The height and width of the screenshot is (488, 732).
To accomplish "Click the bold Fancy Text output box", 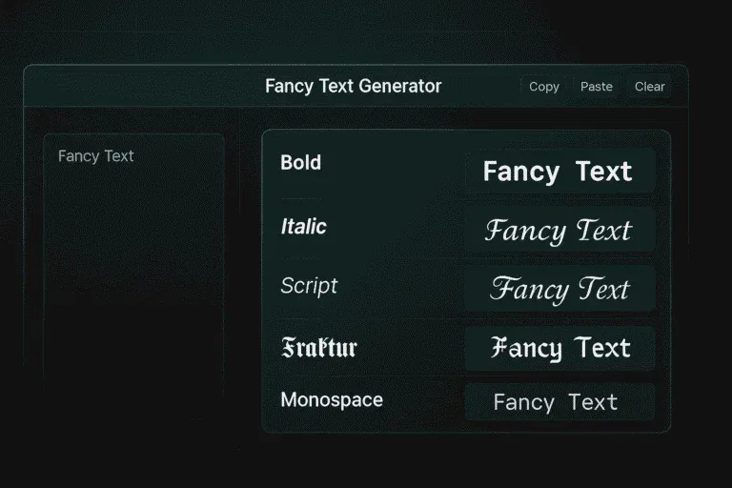I will pos(559,172).
